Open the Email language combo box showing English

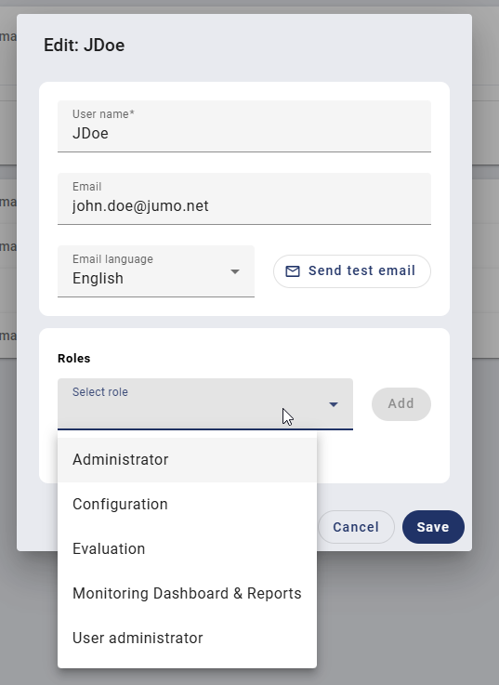(x=156, y=271)
